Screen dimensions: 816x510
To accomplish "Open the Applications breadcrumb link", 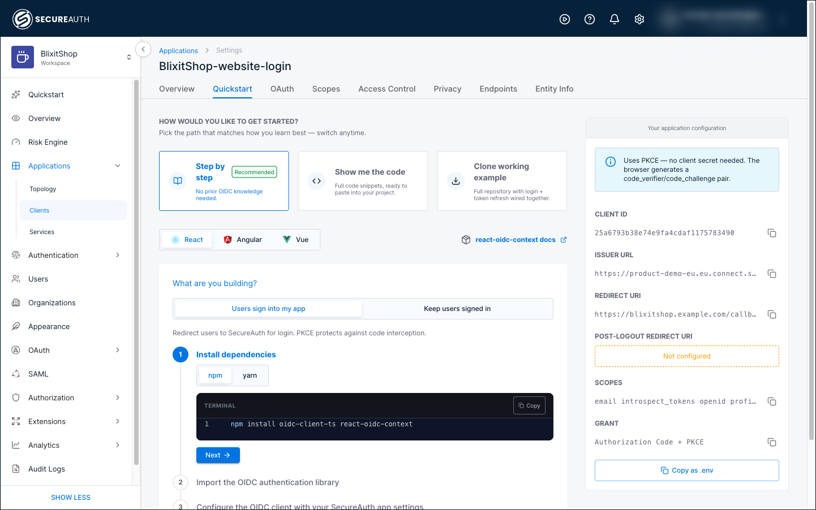I will [x=178, y=50].
